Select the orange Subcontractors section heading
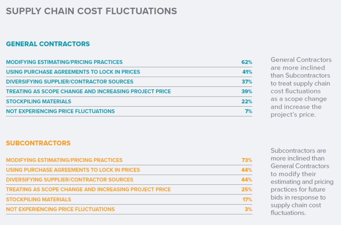The height and width of the screenshot is (225, 341). click(x=38, y=143)
